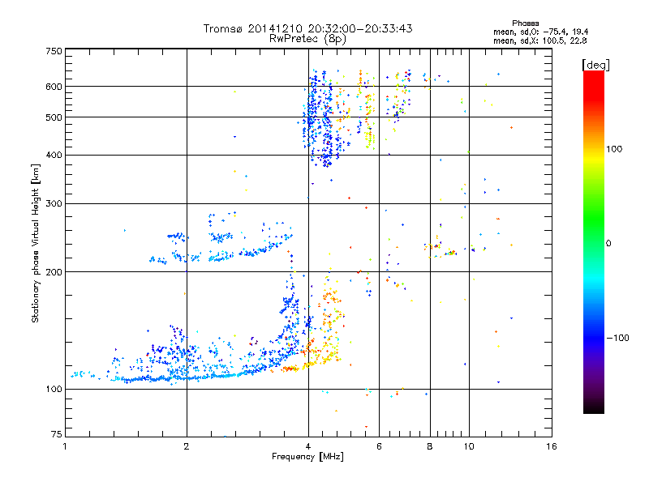Click the x-axis tick label '10'

tap(469, 446)
